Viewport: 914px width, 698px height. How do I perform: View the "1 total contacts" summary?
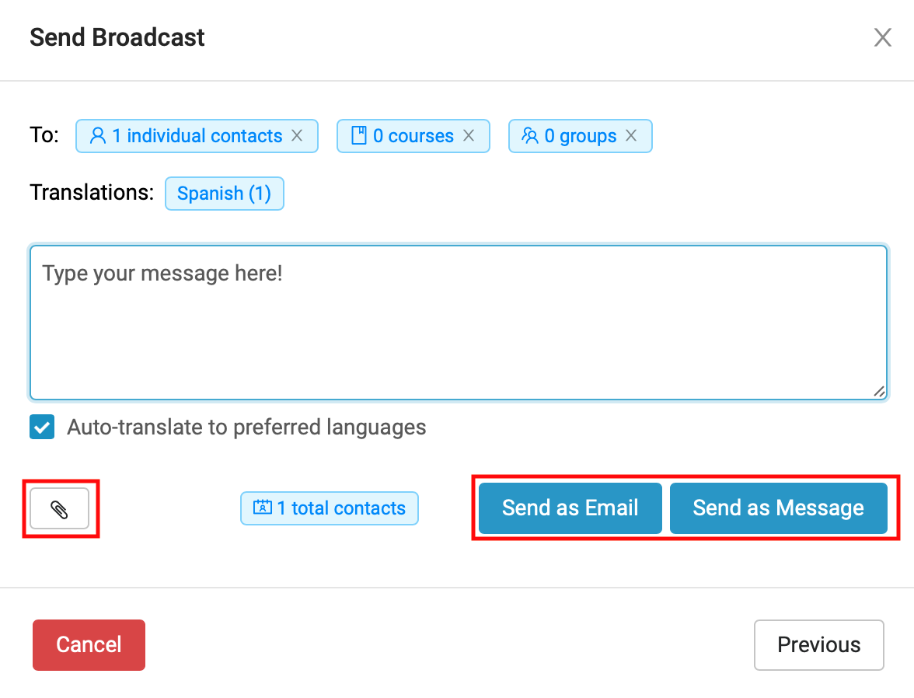click(x=340, y=508)
